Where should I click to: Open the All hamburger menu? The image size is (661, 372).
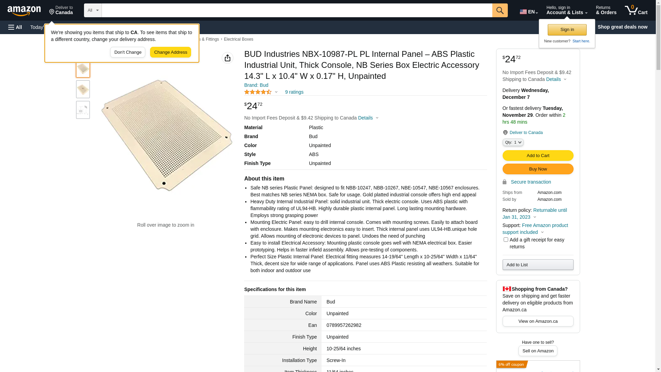tap(15, 27)
